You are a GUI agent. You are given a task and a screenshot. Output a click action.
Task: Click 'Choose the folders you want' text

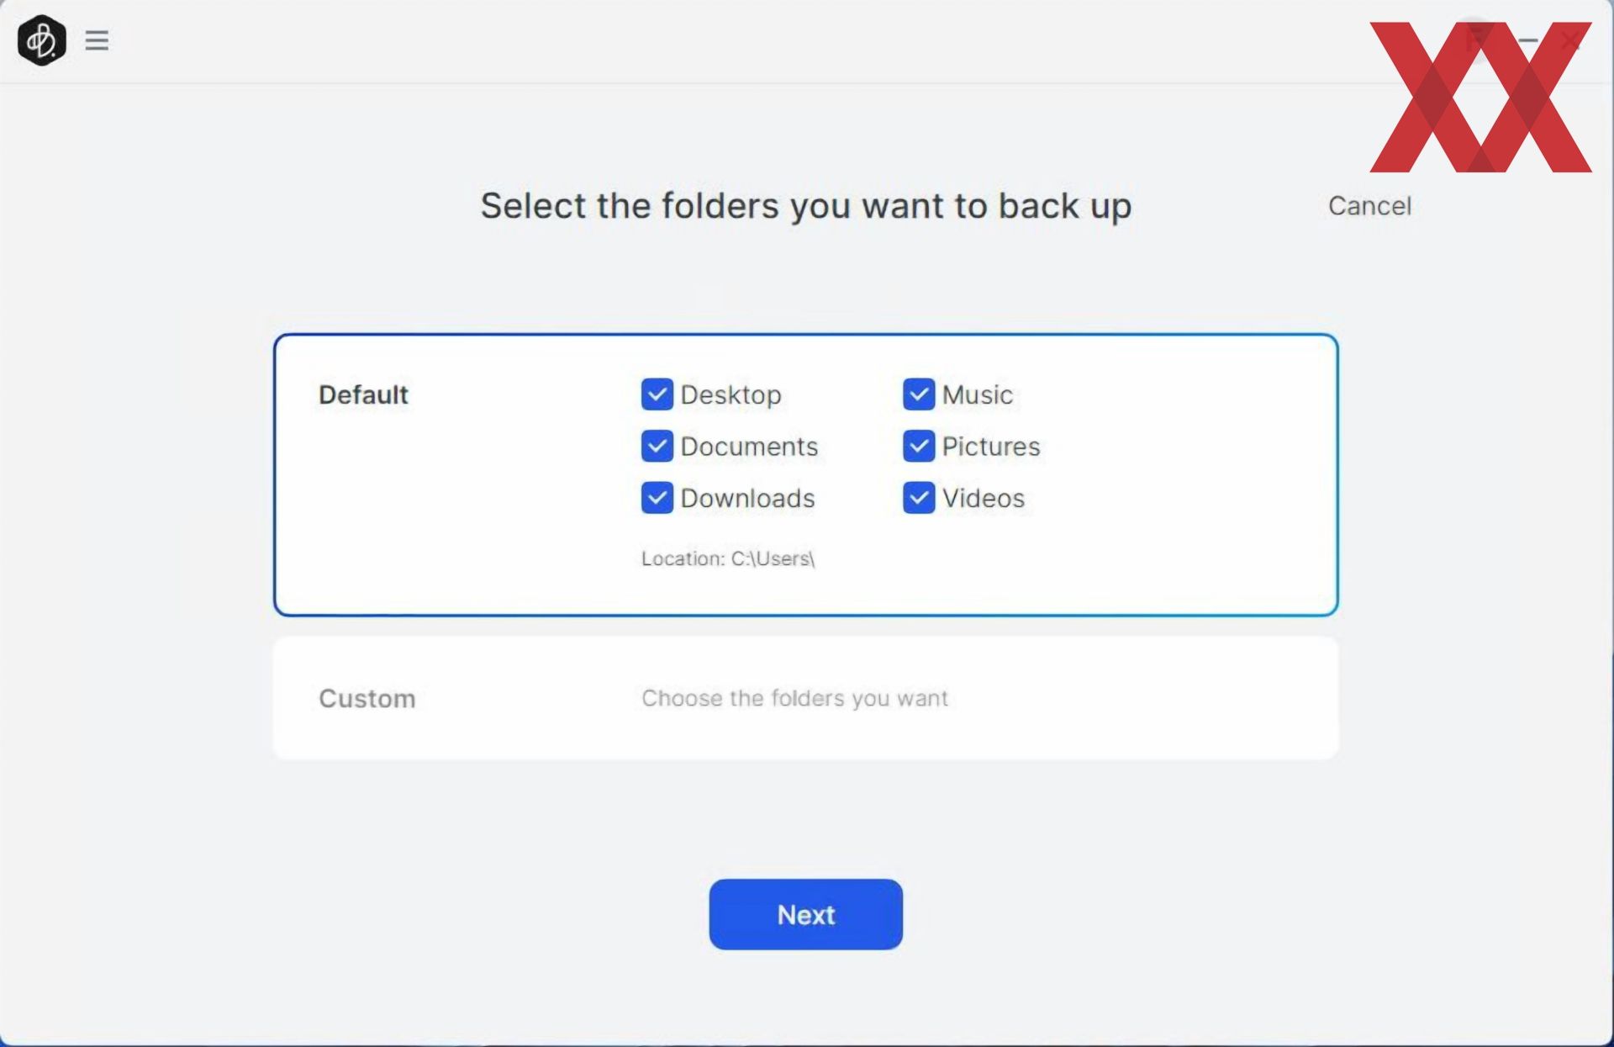pyautogui.click(x=794, y=698)
